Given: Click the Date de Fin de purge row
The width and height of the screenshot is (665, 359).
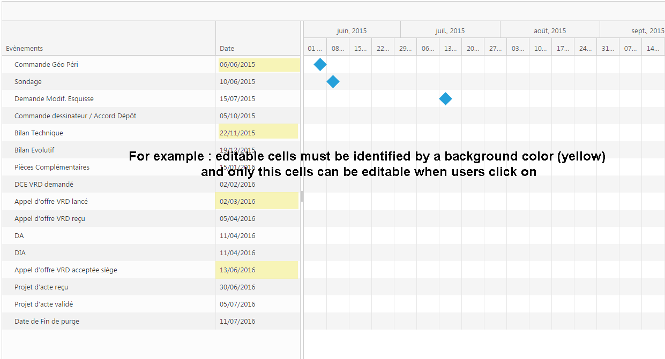Looking at the screenshot, I should pos(47,322).
